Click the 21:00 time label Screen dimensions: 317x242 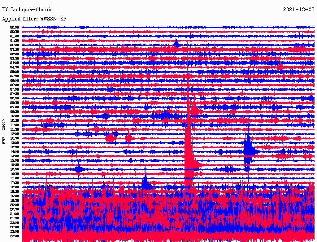click(15, 214)
